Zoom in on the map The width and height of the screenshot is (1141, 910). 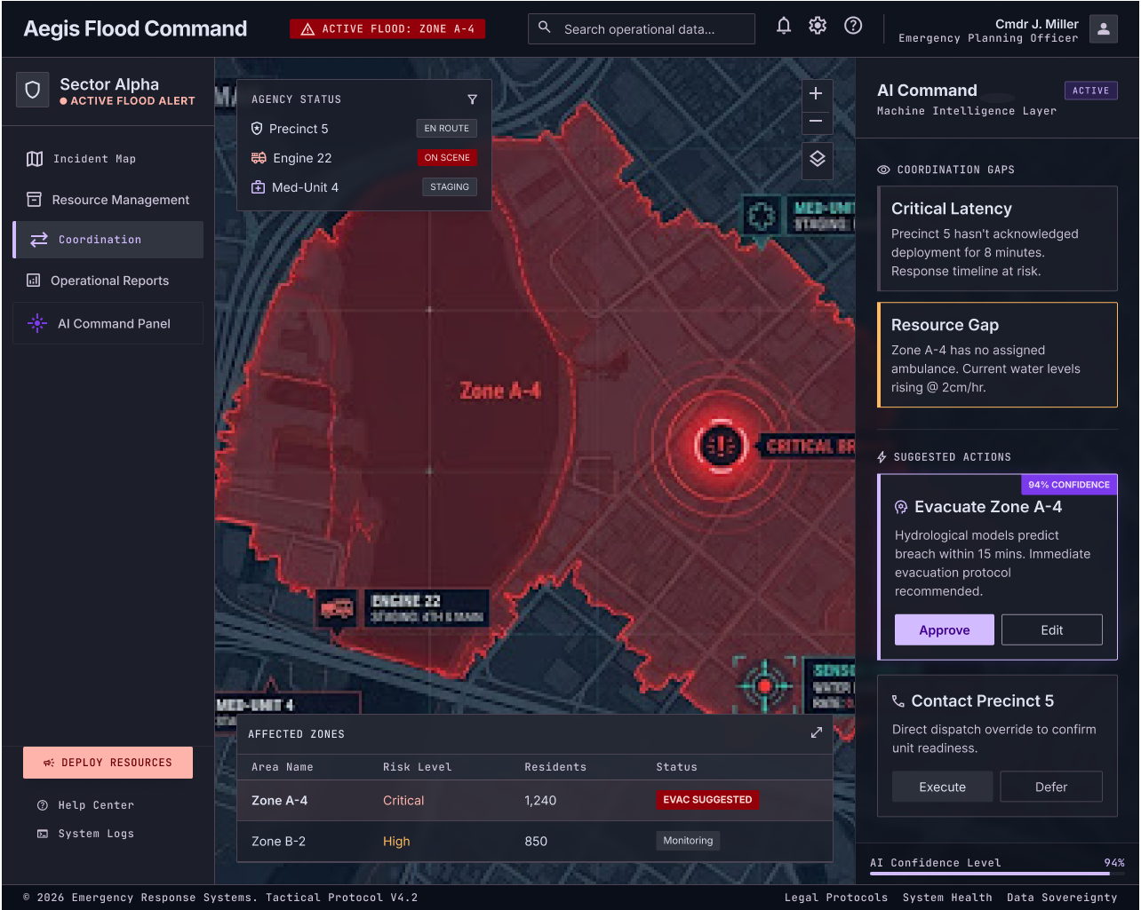pos(816,94)
